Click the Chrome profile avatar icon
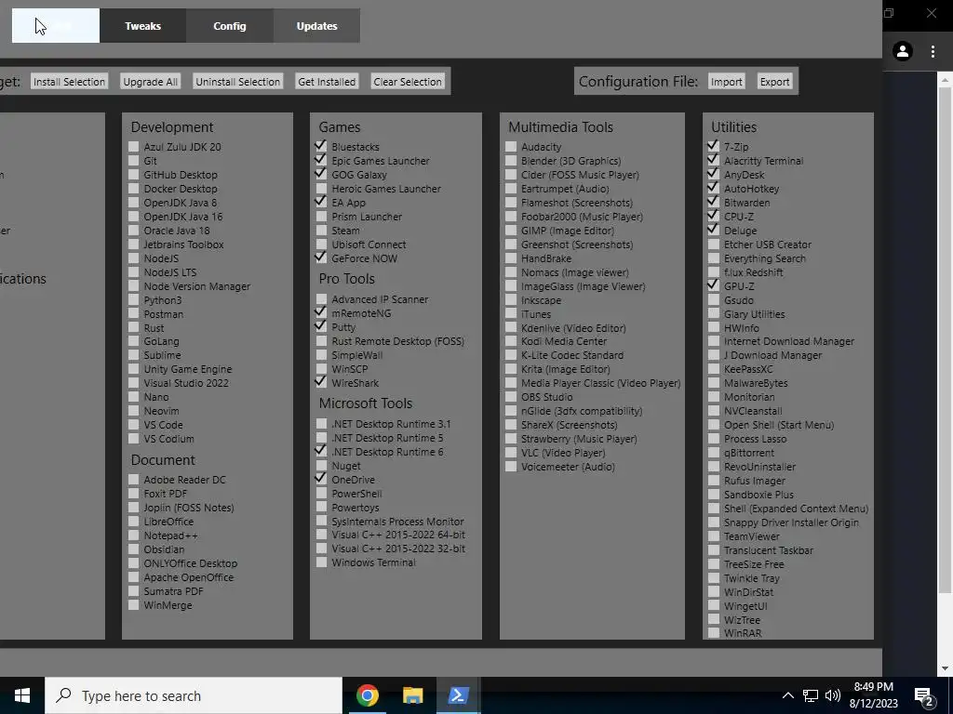The image size is (953, 714). tap(903, 52)
